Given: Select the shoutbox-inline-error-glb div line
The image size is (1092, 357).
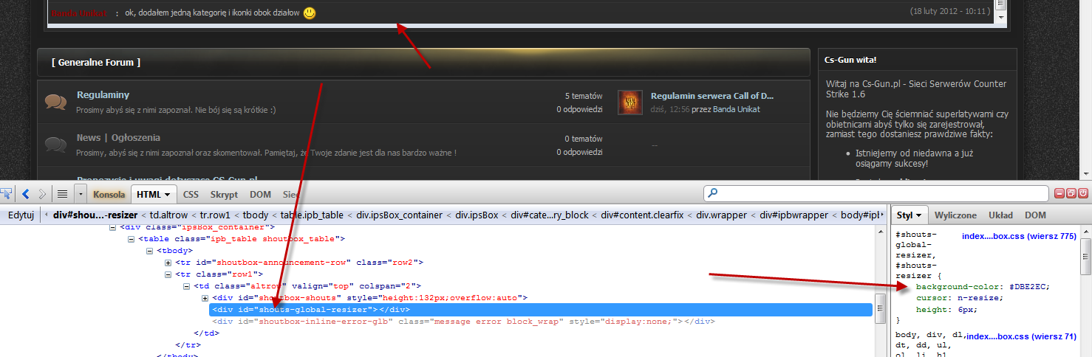Looking at the screenshot, I should (x=463, y=322).
